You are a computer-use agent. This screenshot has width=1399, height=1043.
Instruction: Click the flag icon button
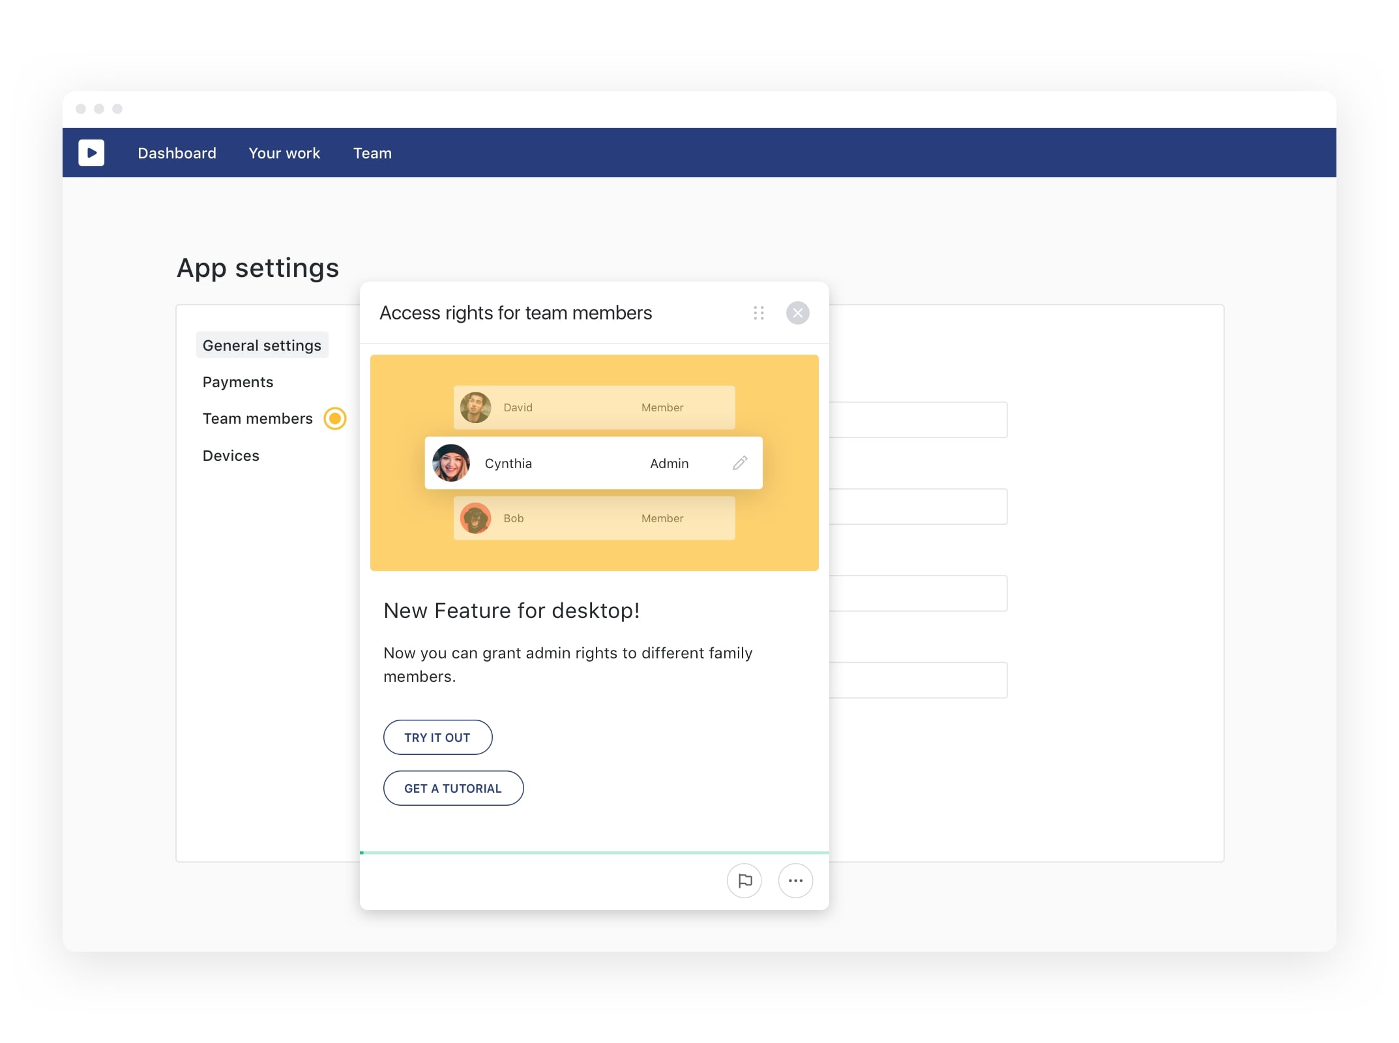pos(744,881)
